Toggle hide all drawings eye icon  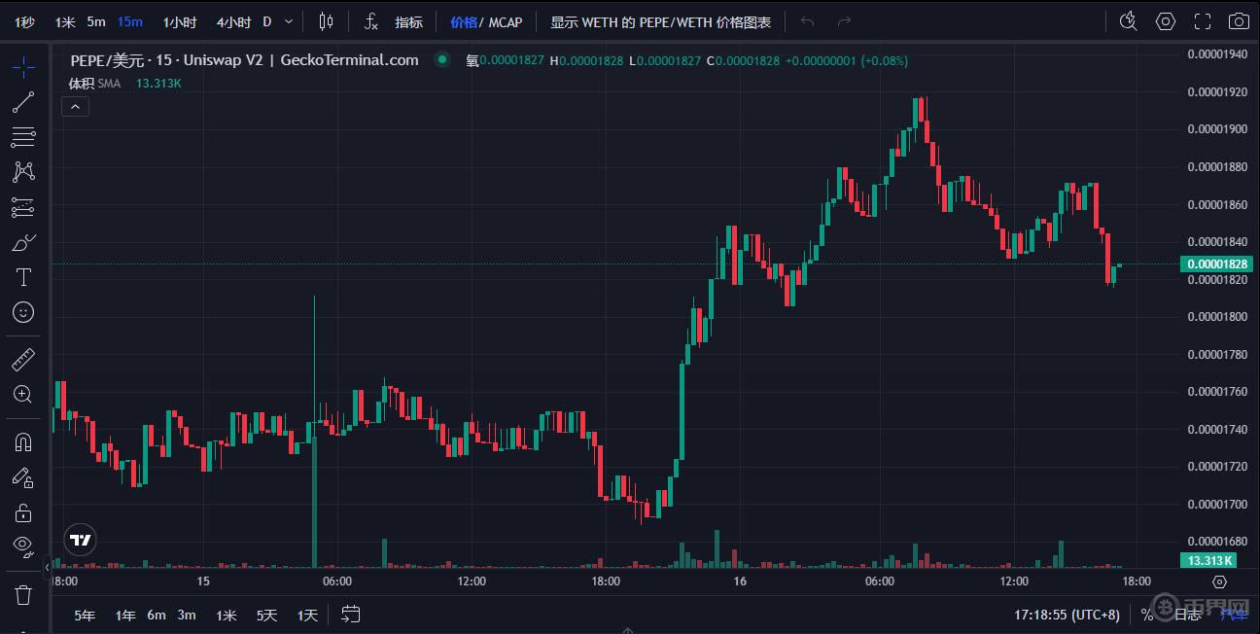coord(23,546)
